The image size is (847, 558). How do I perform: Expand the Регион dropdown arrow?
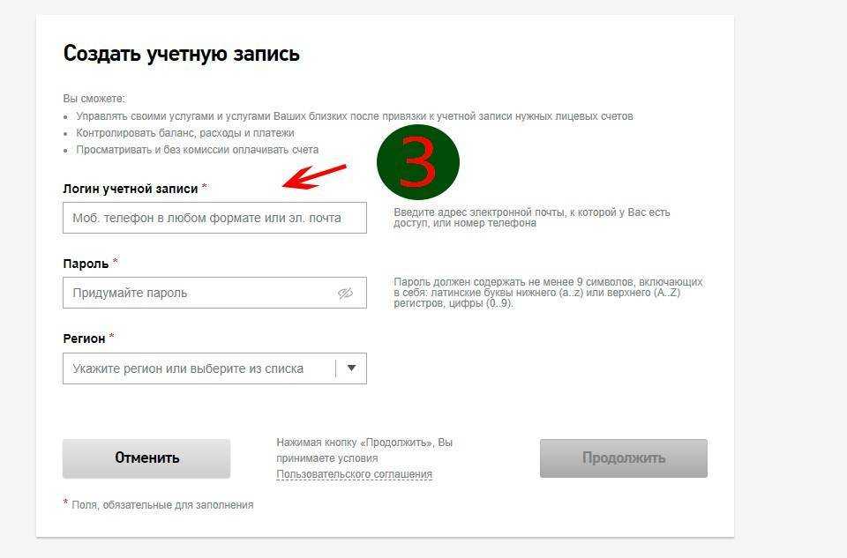coord(351,368)
